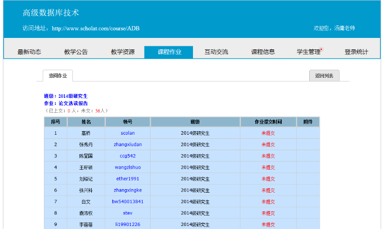The image size is (384, 229).
Task: Open the scolan account link
Action: pos(128,133)
